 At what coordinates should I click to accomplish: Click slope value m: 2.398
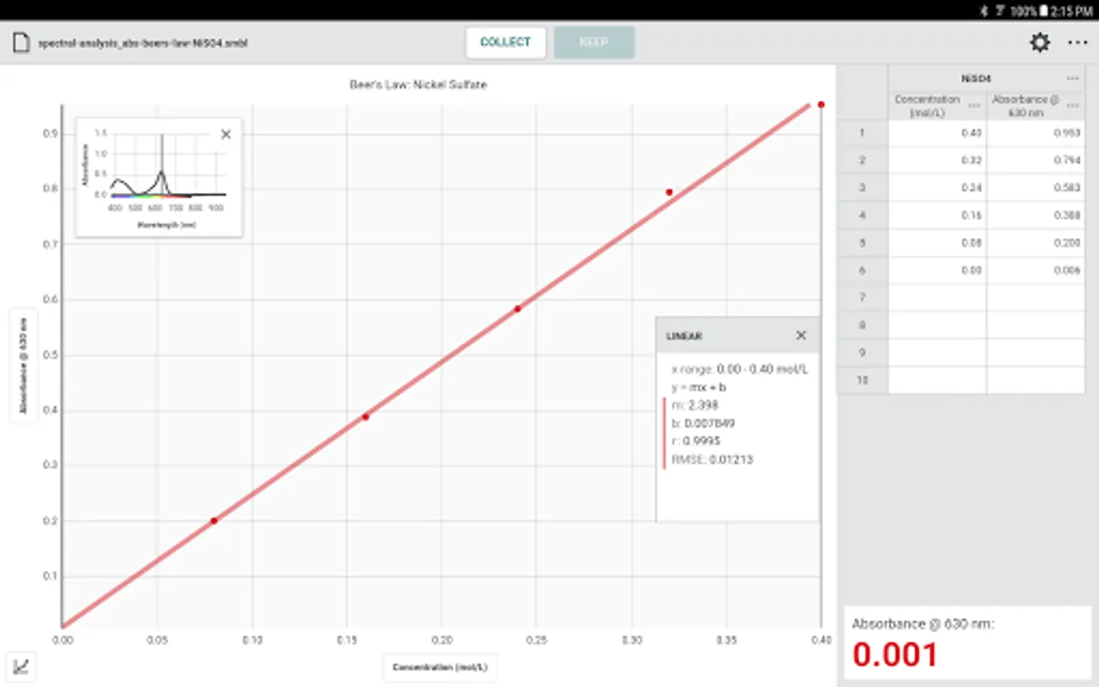click(695, 405)
